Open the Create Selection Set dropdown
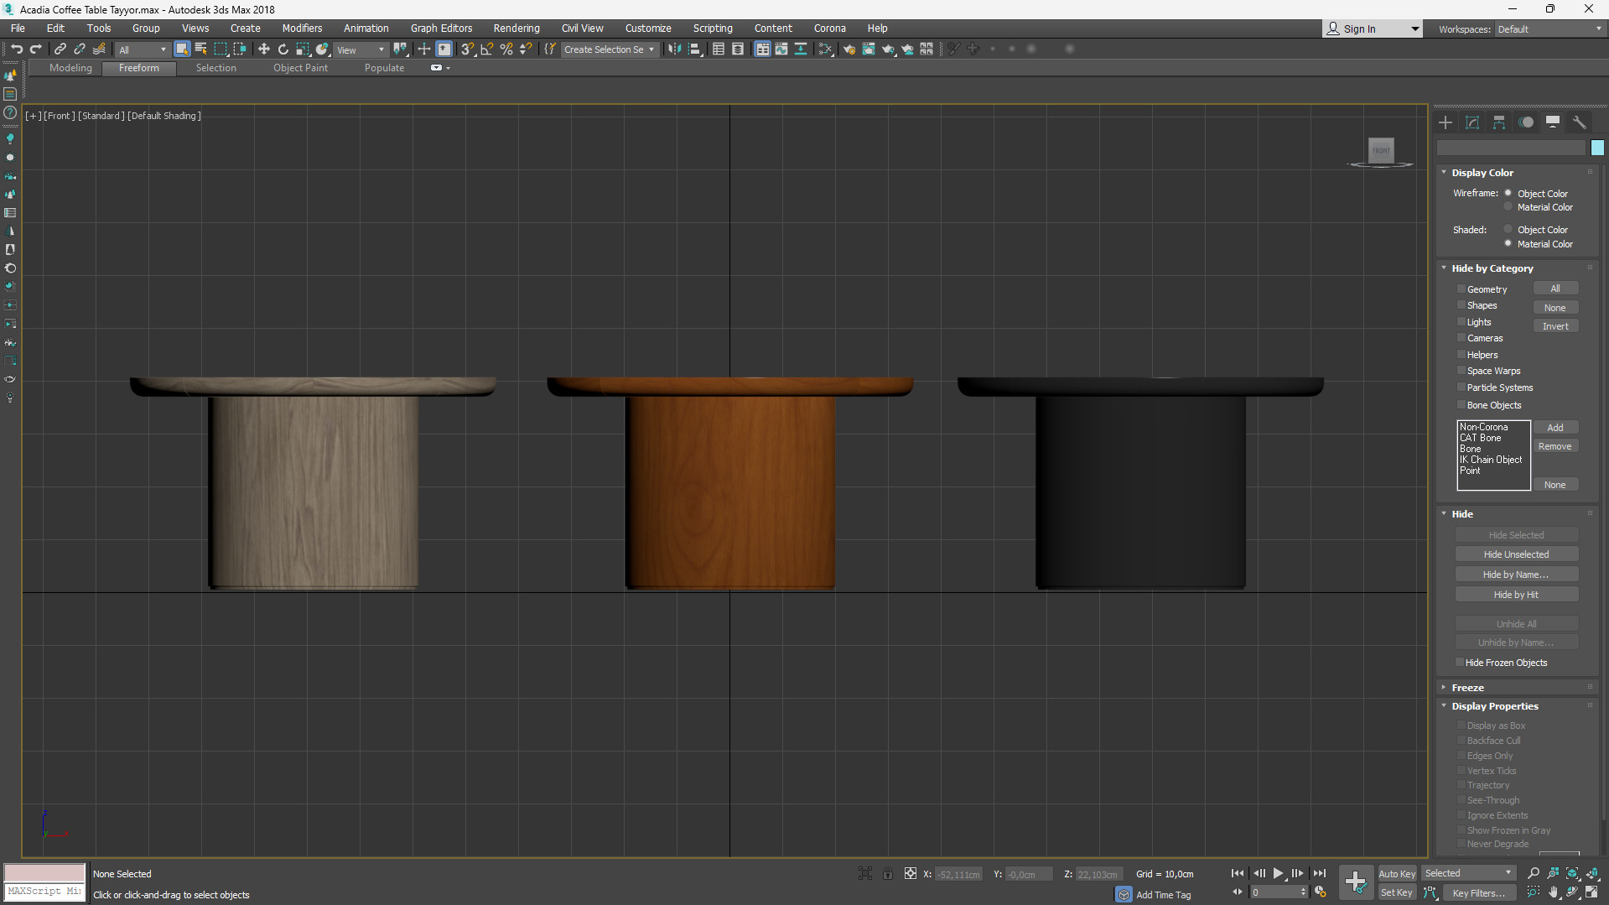Screen dimensions: 1609x905 pyautogui.click(x=609, y=49)
